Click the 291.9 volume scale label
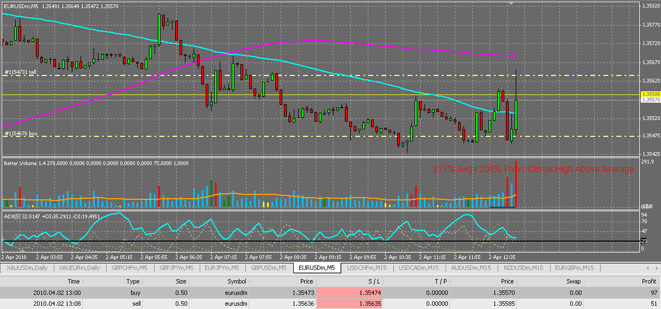This screenshot has height=309, width=661. click(648, 162)
